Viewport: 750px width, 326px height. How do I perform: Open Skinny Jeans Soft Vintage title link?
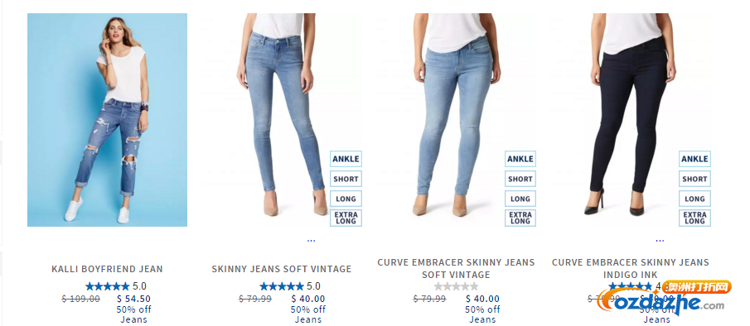click(282, 269)
